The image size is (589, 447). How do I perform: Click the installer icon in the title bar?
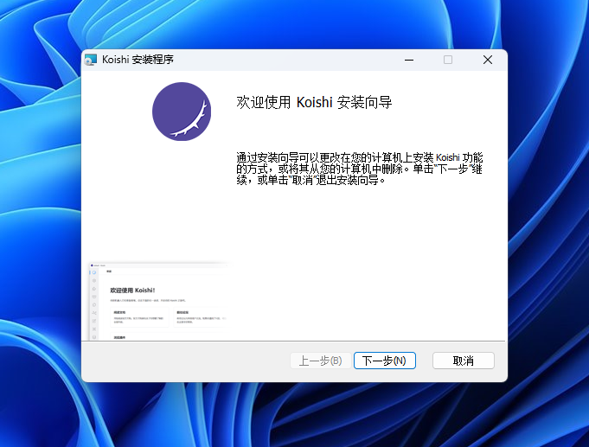[x=91, y=60]
